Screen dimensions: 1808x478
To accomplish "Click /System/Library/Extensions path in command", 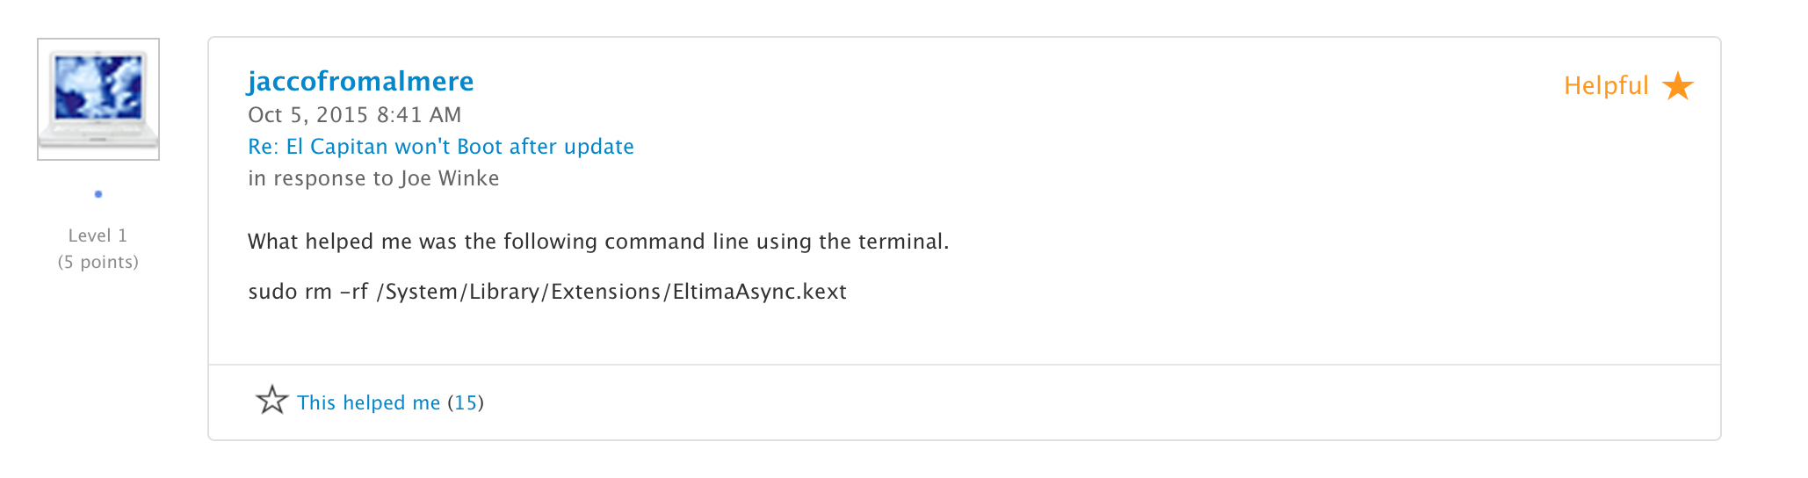I will click(517, 292).
